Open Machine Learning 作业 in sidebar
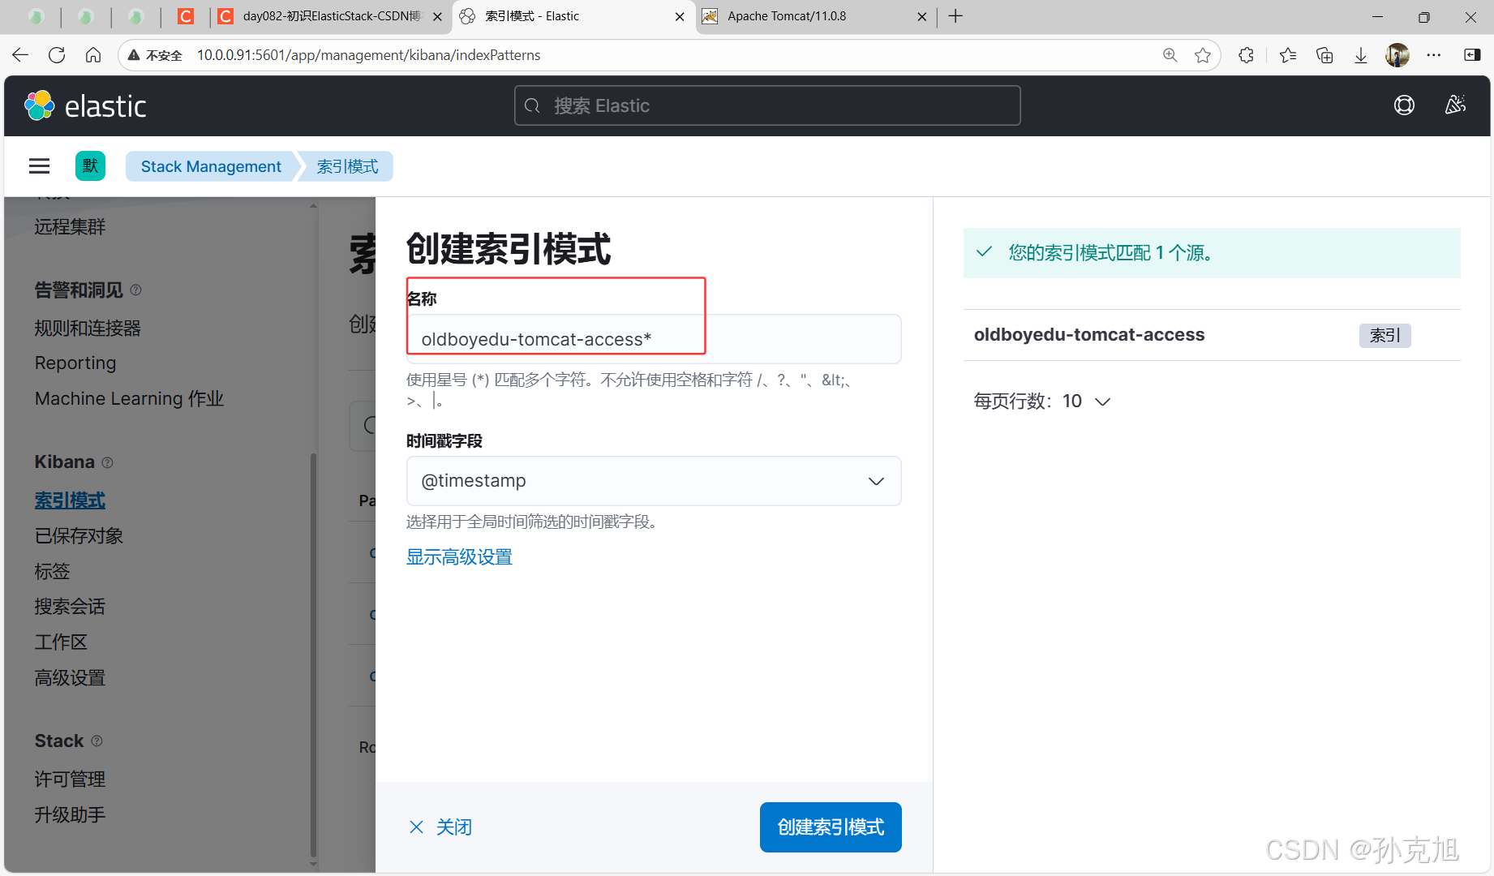Screen dimensions: 1494x876 click(129, 399)
